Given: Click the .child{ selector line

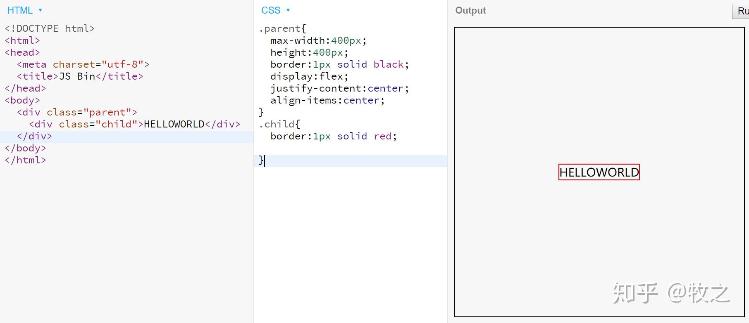Looking at the screenshot, I should pos(279,124).
